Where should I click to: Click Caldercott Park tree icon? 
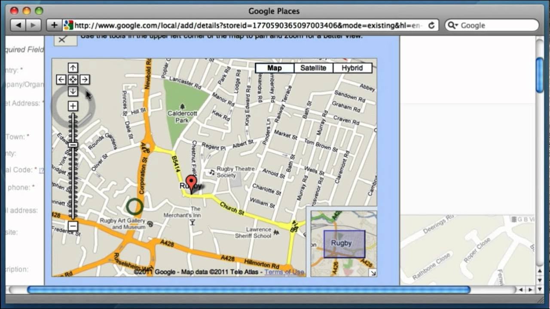point(182,106)
